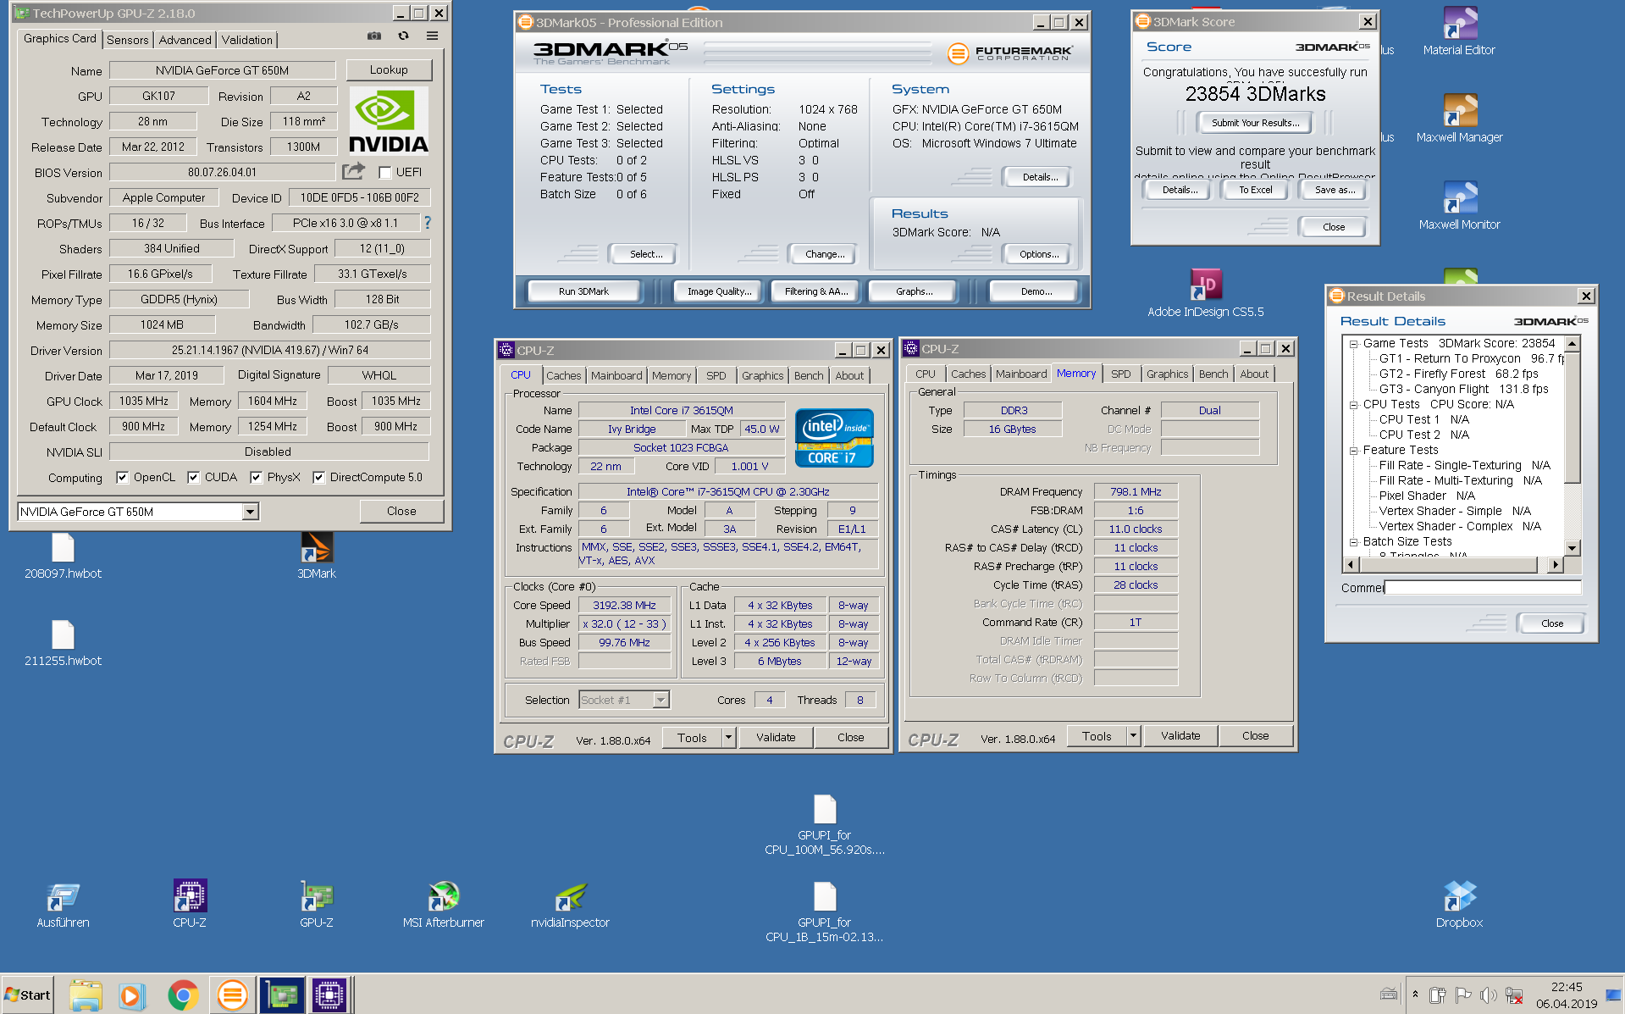Open the Tools dropdown arrow in CPU-Z Memory window

(1133, 736)
